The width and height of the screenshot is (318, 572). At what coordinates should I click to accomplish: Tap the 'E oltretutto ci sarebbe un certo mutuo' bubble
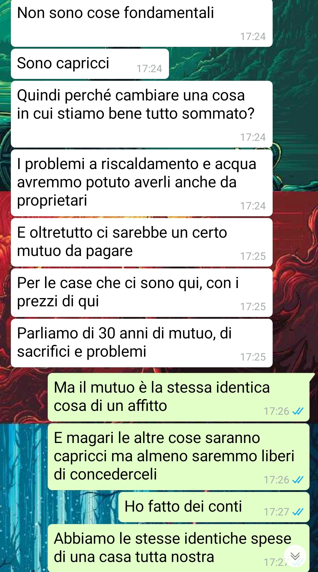coord(142,242)
